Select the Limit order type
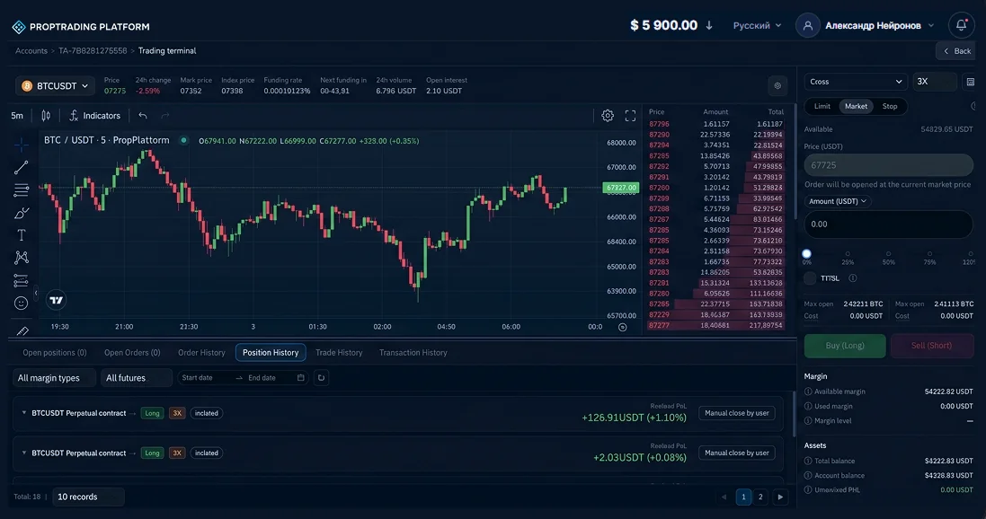Screen dimensions: 986x519 [x=822, y=106]
